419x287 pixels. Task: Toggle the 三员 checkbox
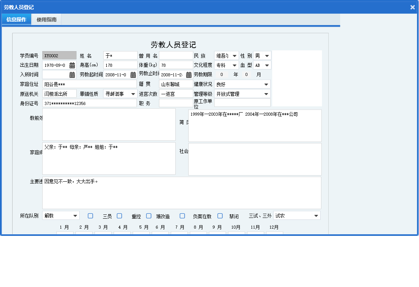point(90,216)
